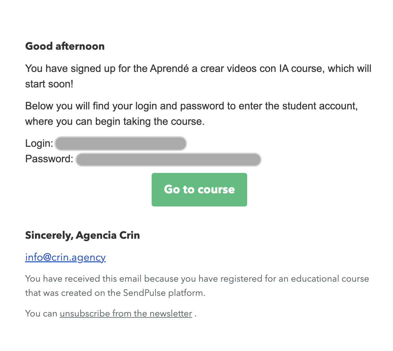Screen dimensions: 393x351
Task: Click the Sincerely, Agencia Crin signature
Action: [x=83, y=235]
